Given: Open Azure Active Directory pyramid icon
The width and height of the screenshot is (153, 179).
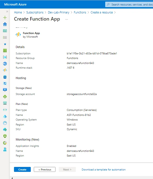Looking at the screenshot, I should click(5, 116).
